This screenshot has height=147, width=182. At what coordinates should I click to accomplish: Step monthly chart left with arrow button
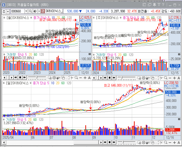click(5, 78)
